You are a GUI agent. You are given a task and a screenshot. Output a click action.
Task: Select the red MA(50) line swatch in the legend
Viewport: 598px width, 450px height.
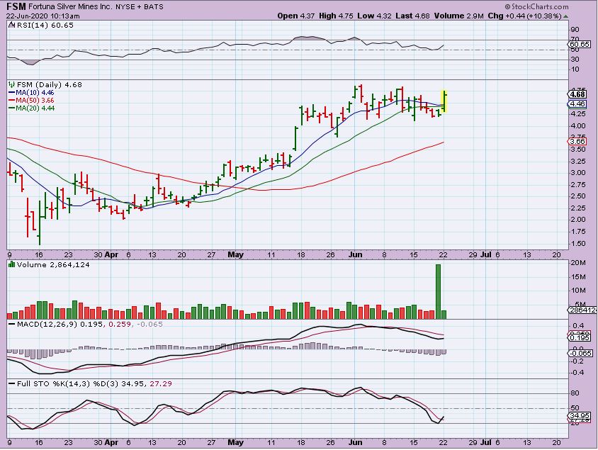pyautogui.click(x=12, y=101)
